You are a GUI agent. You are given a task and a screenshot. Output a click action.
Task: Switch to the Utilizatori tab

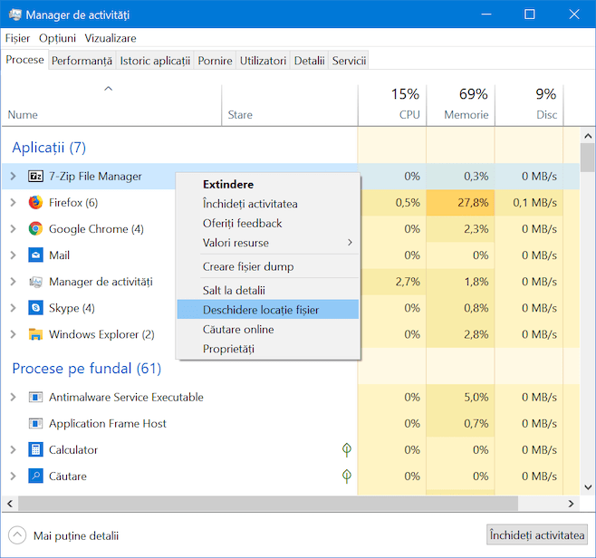click(263, 61)
